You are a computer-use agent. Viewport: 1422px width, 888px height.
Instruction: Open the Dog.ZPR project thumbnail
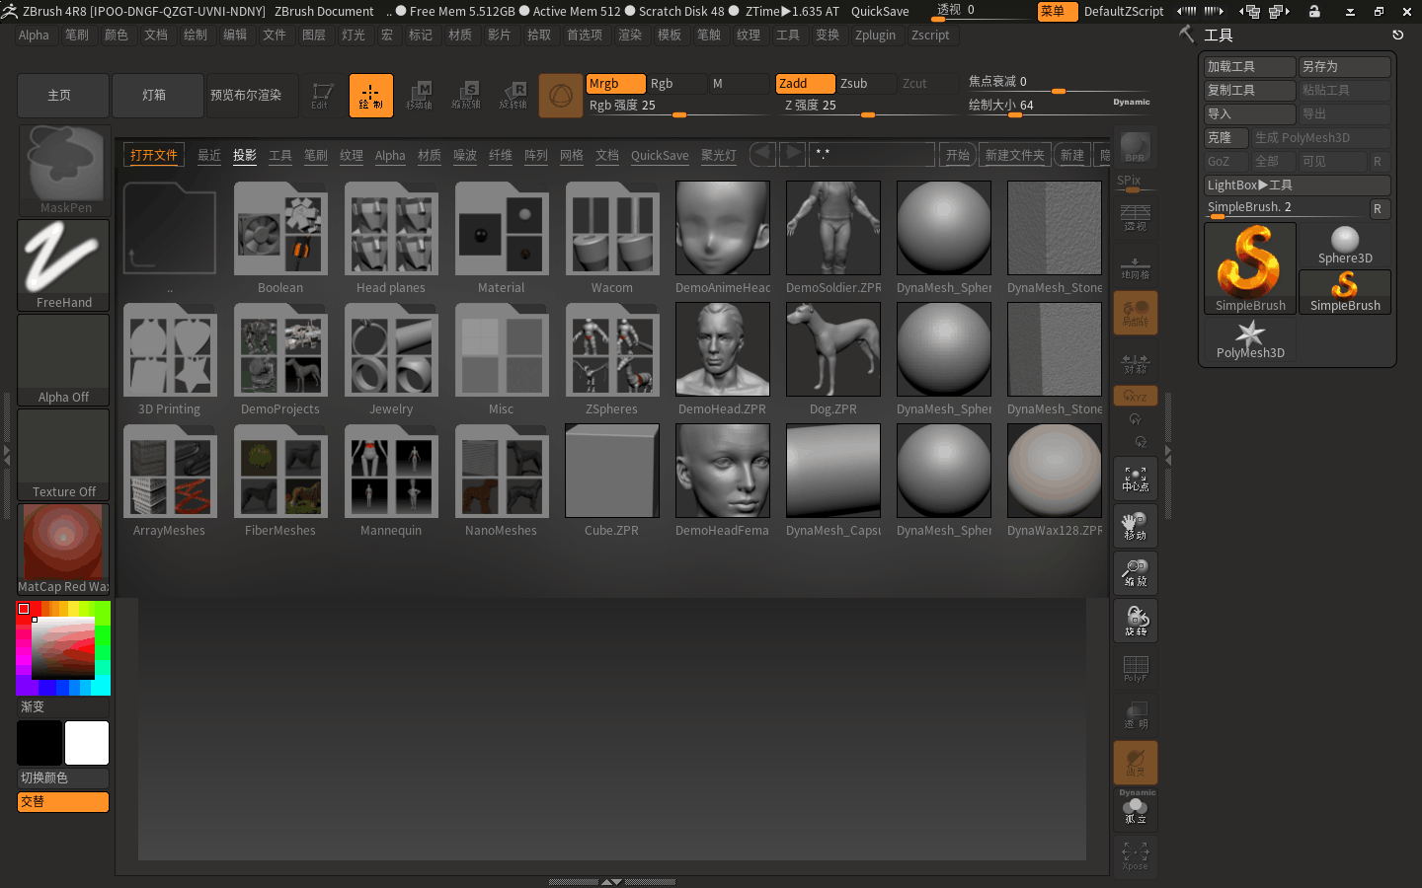(x=833, y=349)
